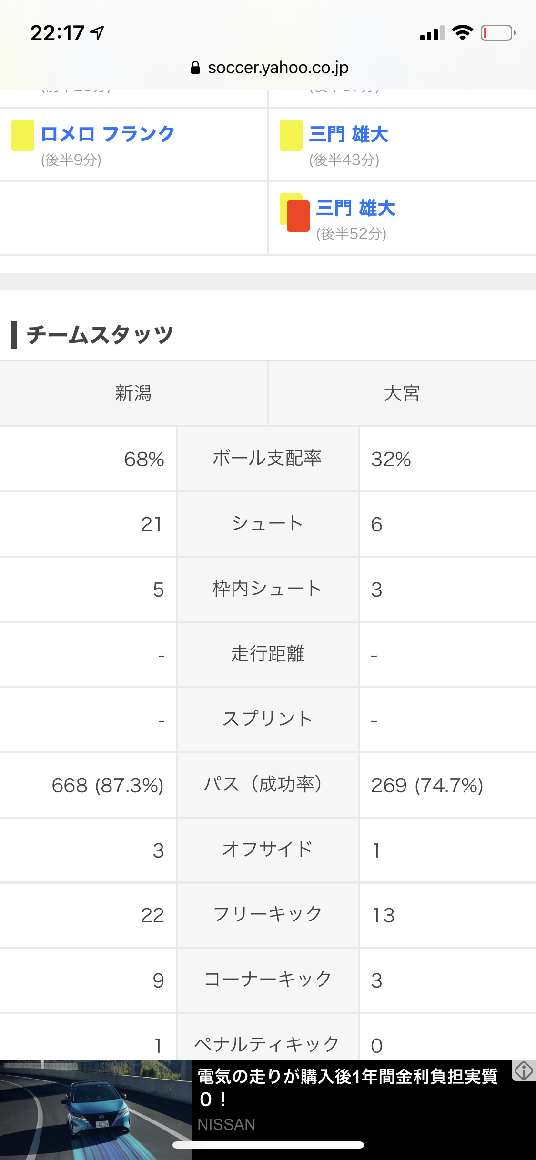Image resolution: width=536 pixels, height=1160 pixels.
Task: Open ロメロ フランク player link
Action: 108,134
